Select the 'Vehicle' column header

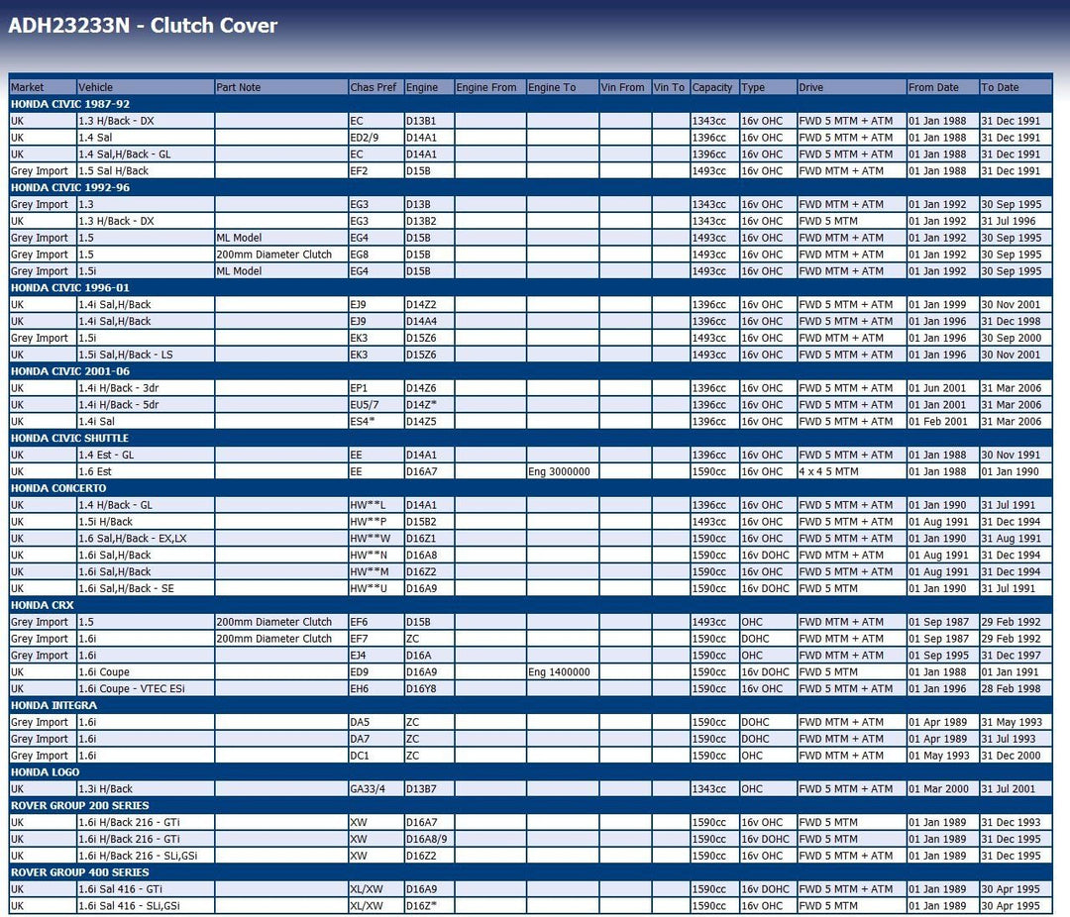pos(146,87)
